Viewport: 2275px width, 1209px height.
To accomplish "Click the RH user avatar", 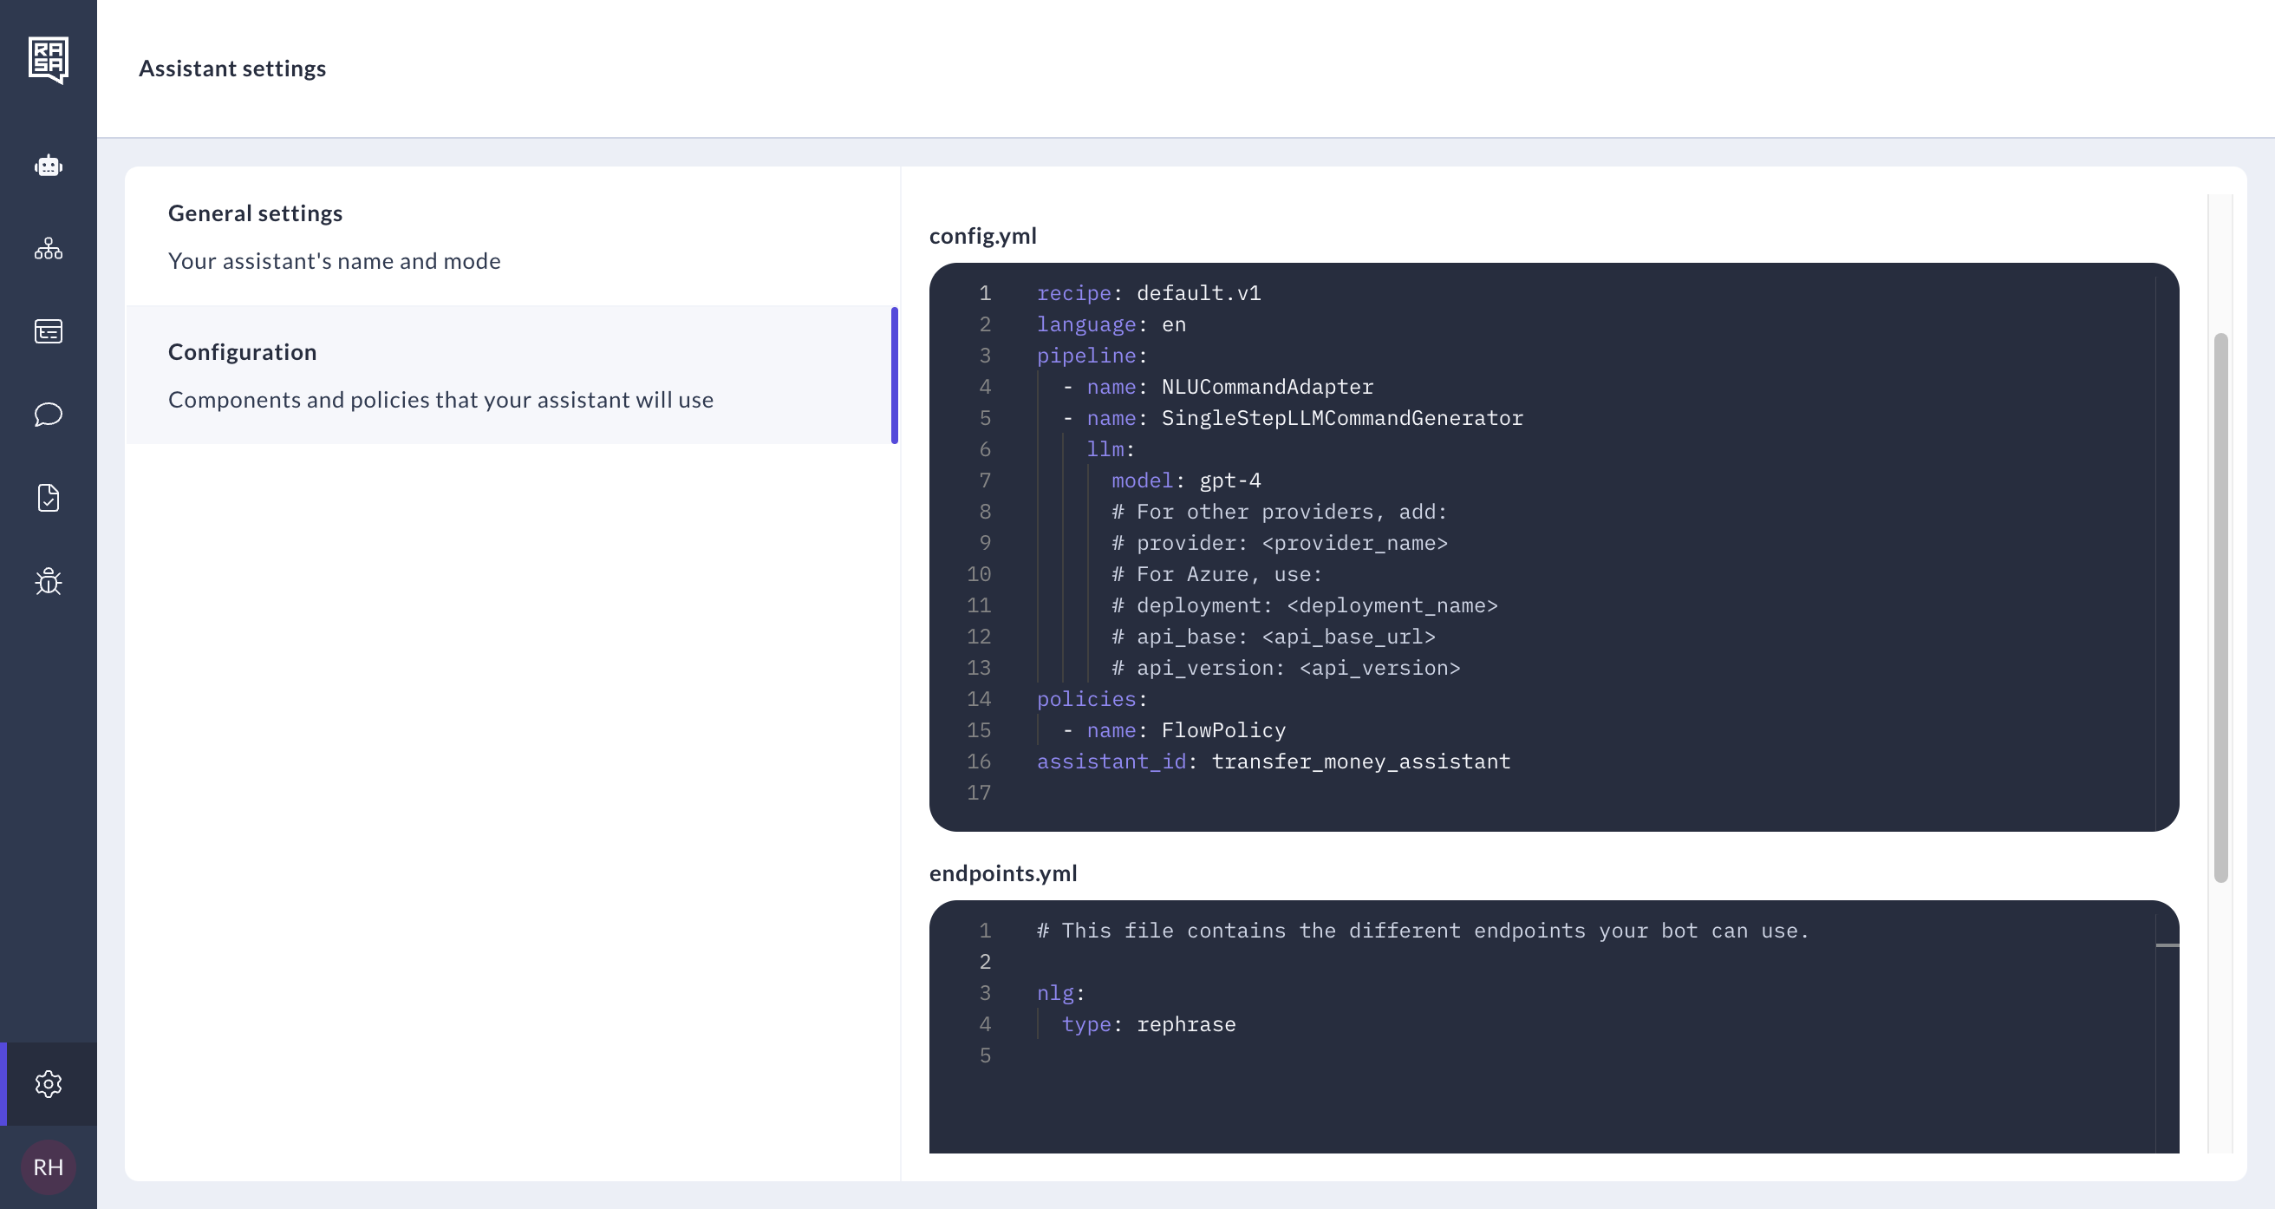I will (x=48, y=1167).
